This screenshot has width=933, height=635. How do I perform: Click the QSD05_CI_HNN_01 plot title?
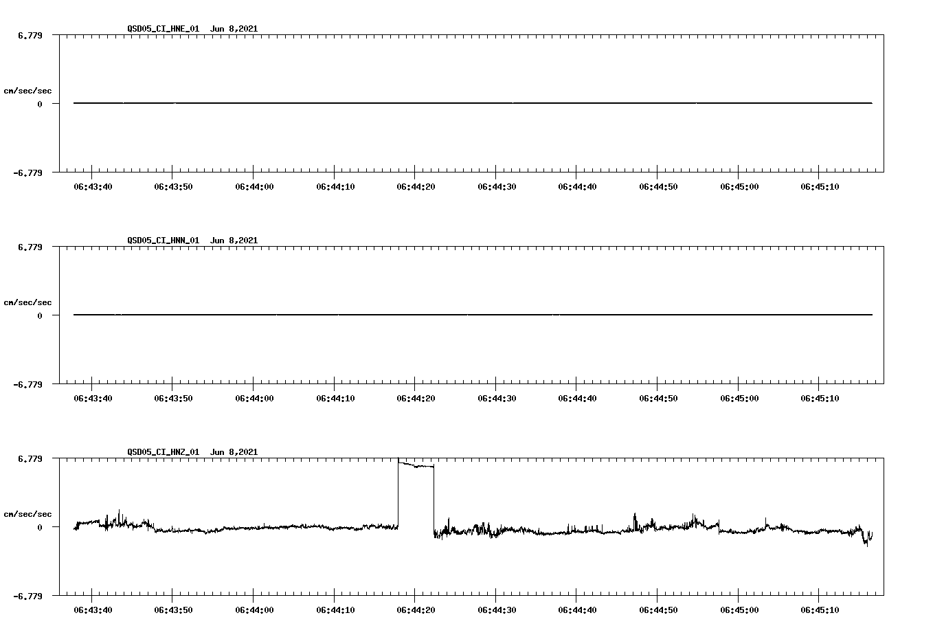[192, 241]
